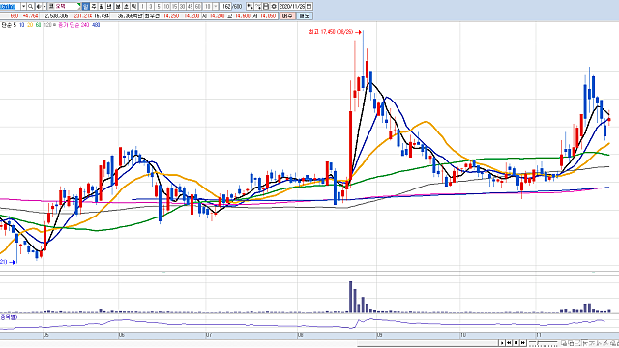The width and height of the screenshot is (619, 348).
Task: Click the stock search magnifier icon
Action: pos(30,7)
